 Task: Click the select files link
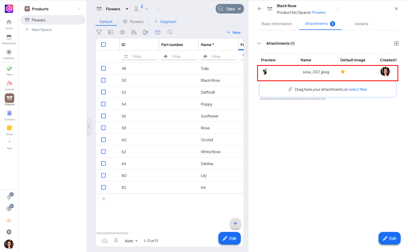point(358,89)
